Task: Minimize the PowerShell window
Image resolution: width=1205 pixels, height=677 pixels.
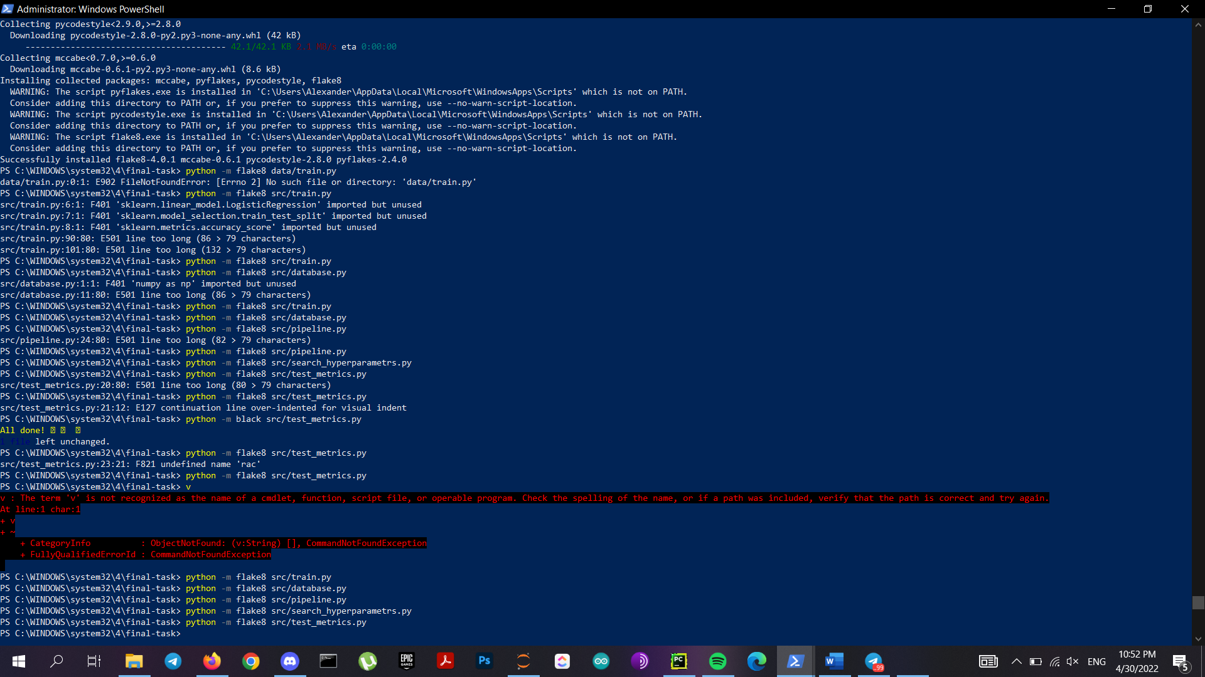Action: 1111,9
